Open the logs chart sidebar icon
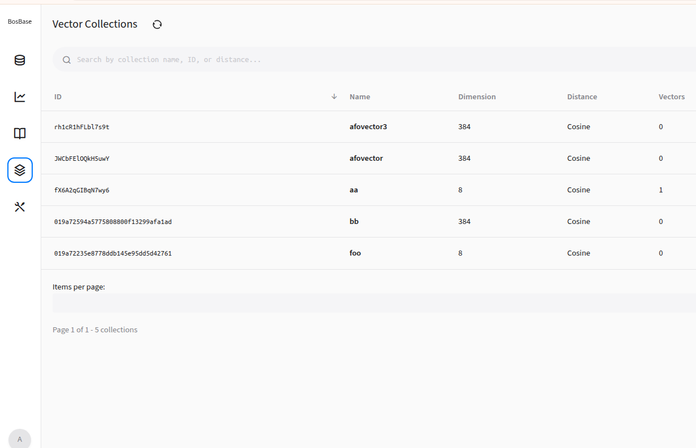Viewport: 696px width, 448px height. click(x=20, y=97)
